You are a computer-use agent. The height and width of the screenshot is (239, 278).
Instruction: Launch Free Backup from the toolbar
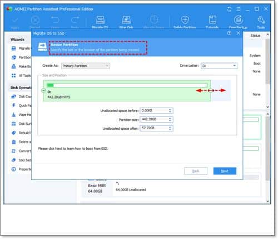point(238,19)
